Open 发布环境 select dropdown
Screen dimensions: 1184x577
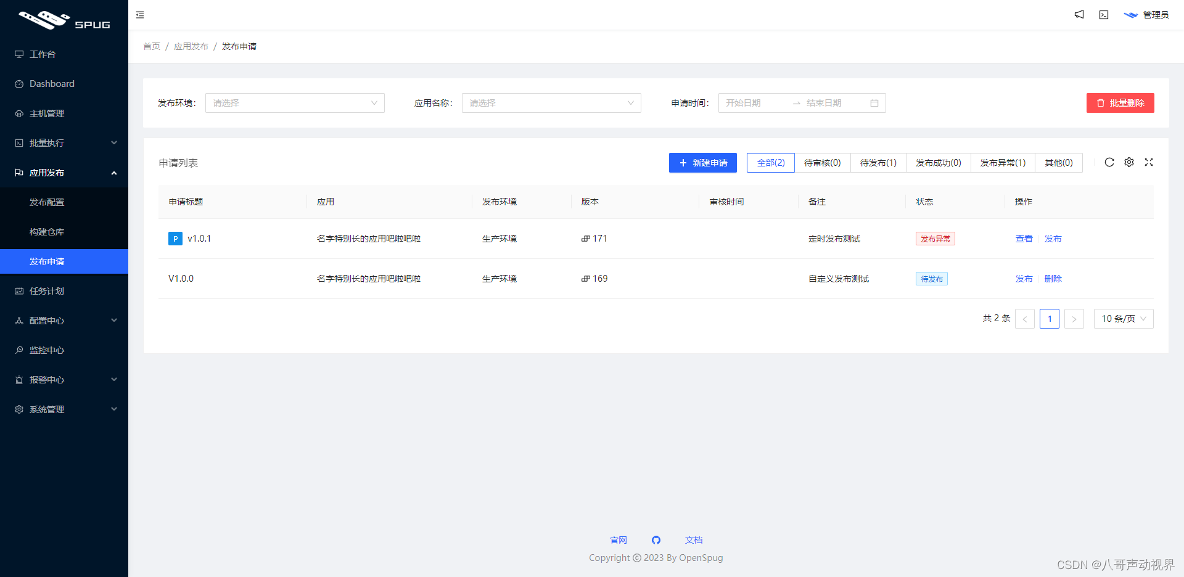pos(295,103)
